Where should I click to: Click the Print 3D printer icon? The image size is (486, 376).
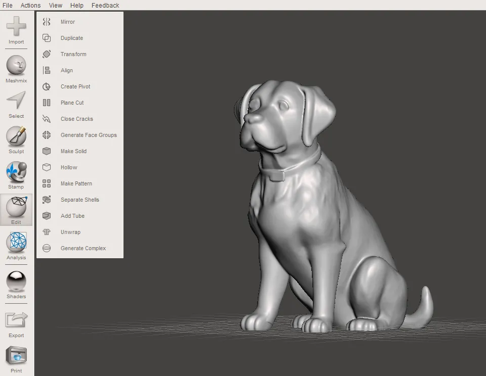(16, 356)
